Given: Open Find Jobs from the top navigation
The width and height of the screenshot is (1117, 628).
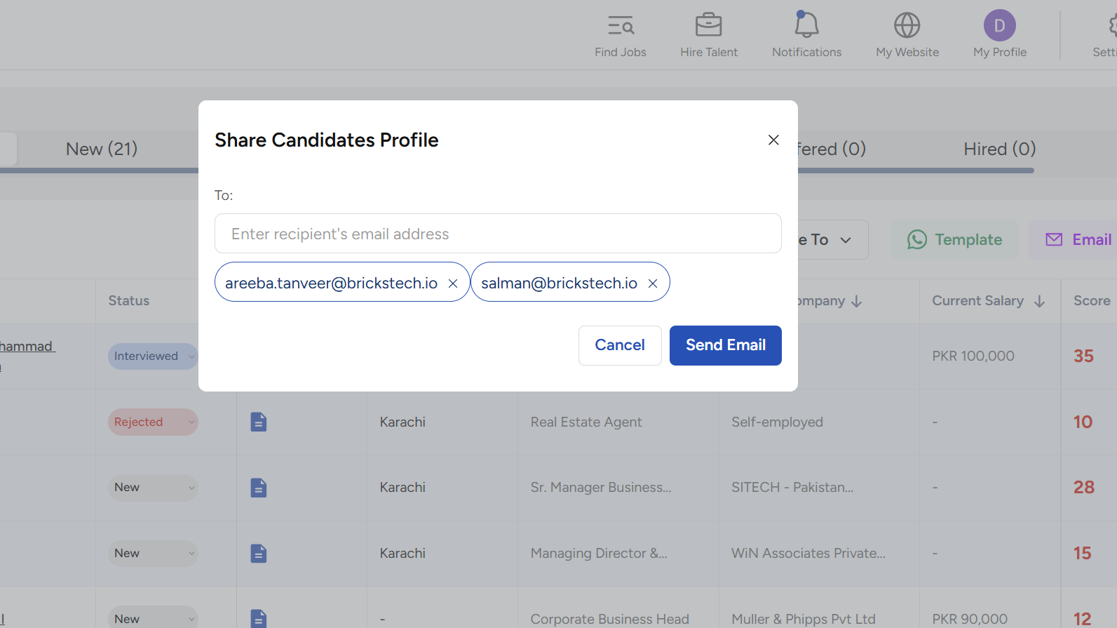Looking at the screenshot, I should pyautogui.click(x=621, y=35).
